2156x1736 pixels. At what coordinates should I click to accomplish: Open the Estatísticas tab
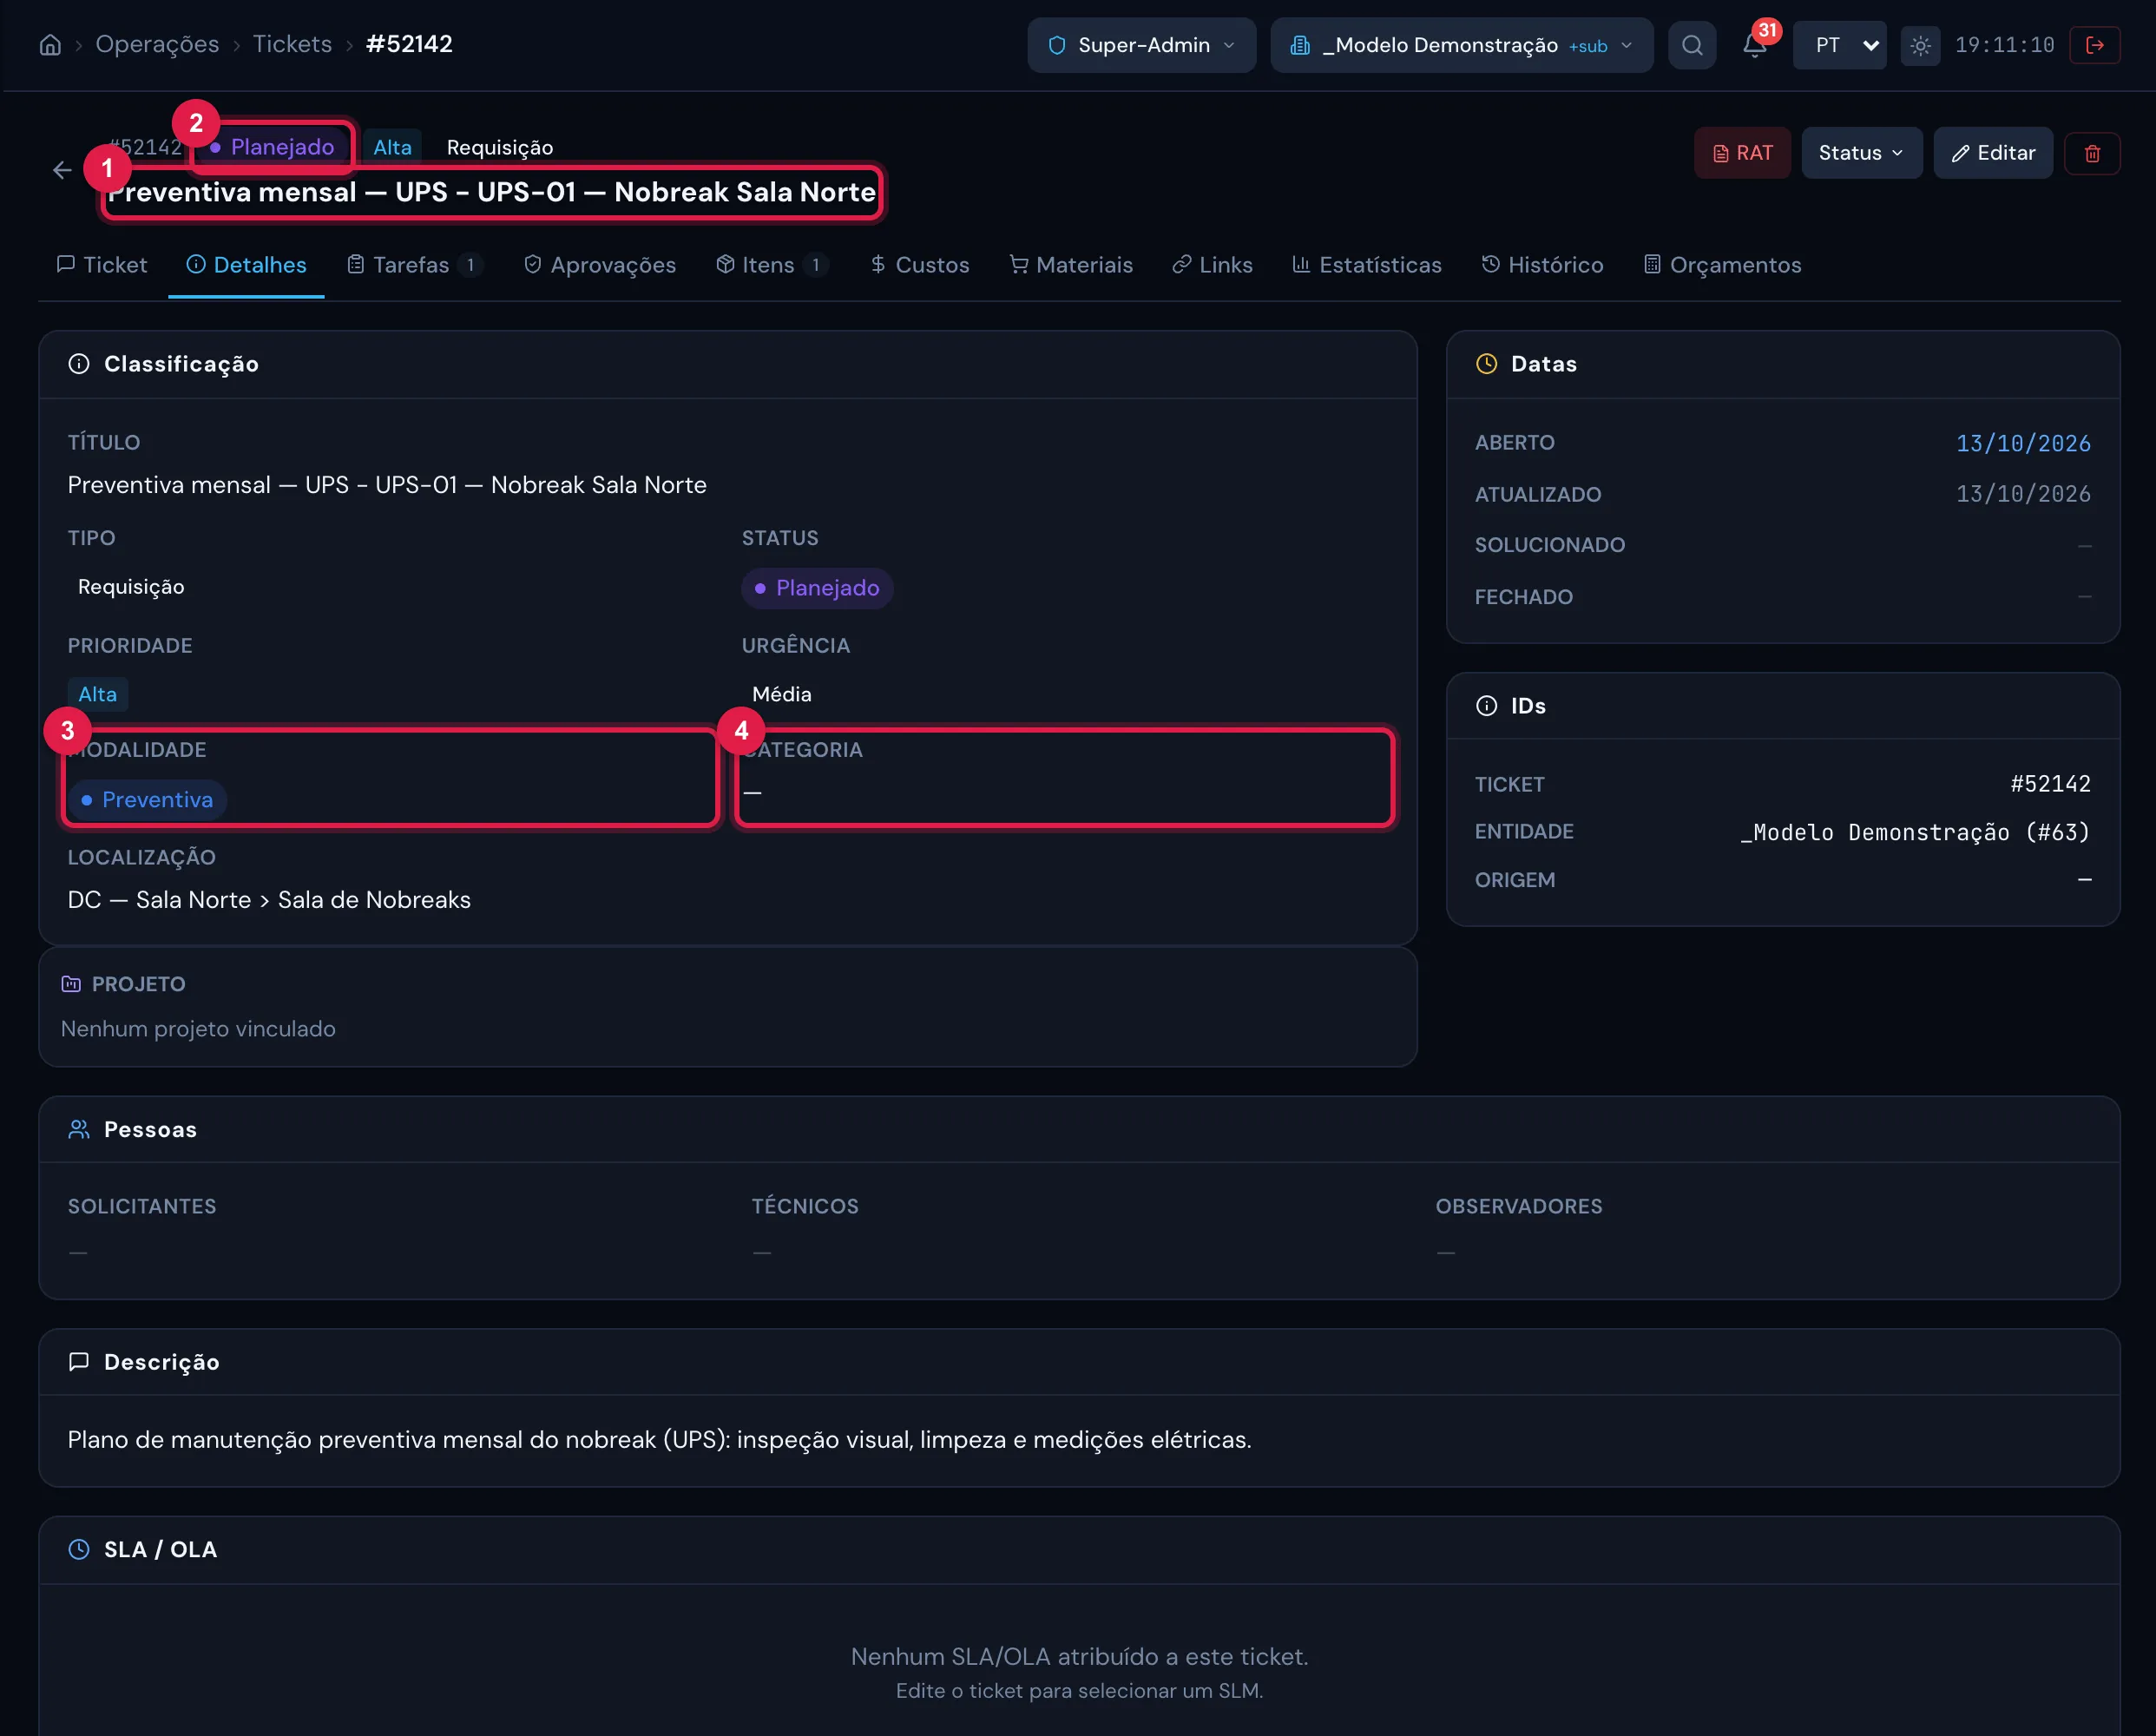pyautogui.click(x=1366, y=265)
